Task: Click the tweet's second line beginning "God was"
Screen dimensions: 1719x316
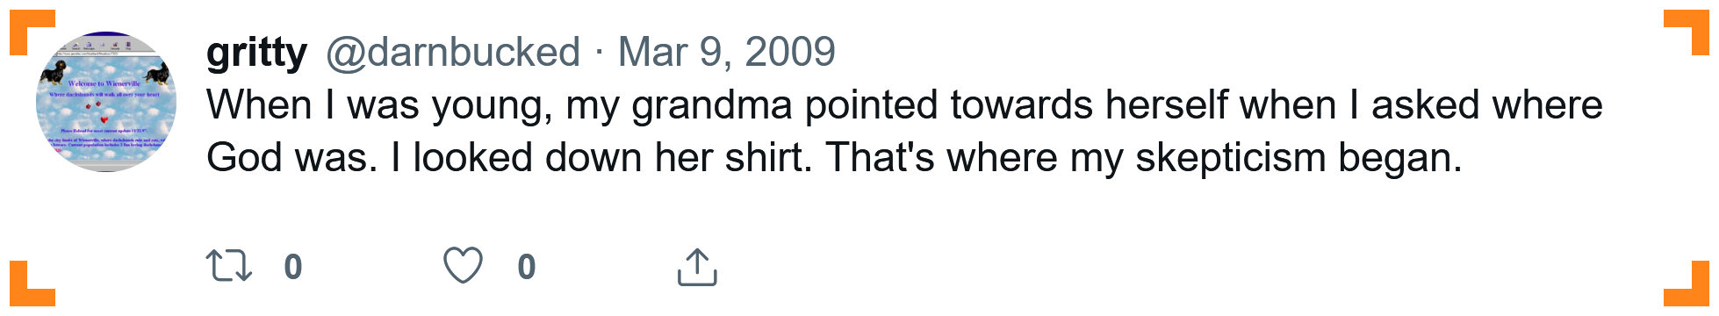Action: (834, 158)
